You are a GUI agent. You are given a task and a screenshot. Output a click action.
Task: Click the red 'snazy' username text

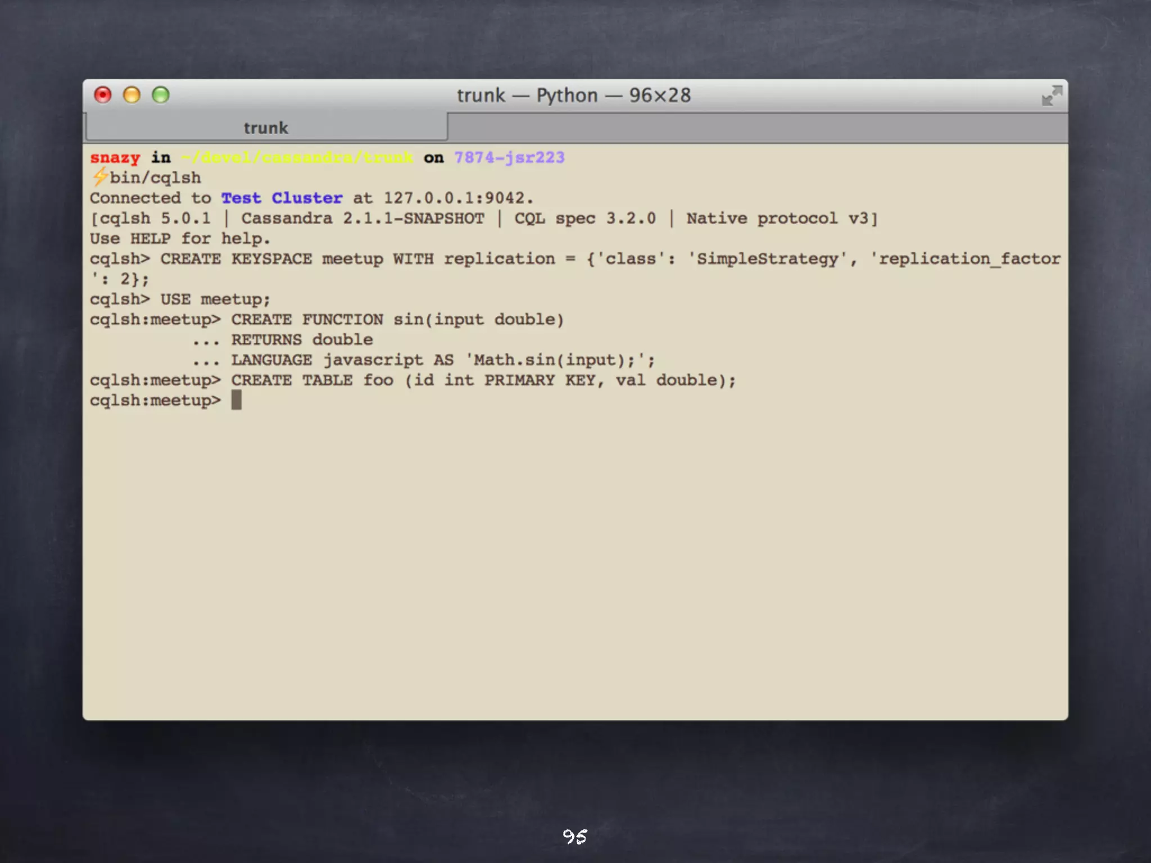115,157
